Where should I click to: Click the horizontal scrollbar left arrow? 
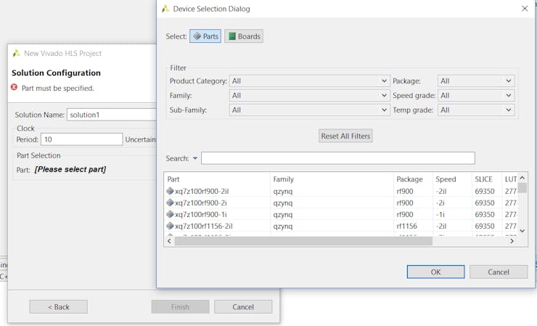click(169, 241)
